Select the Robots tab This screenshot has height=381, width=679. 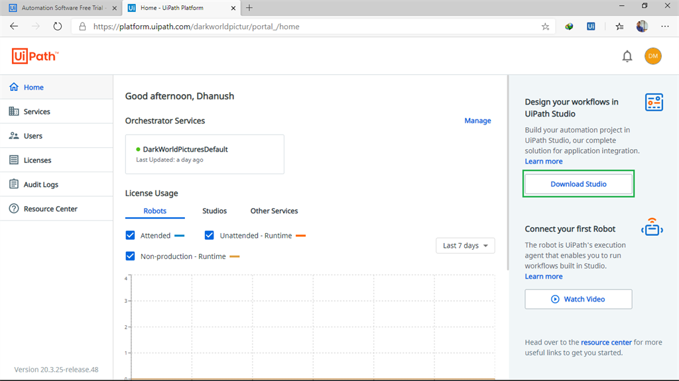pyautogui.click(x=154, y=211)
